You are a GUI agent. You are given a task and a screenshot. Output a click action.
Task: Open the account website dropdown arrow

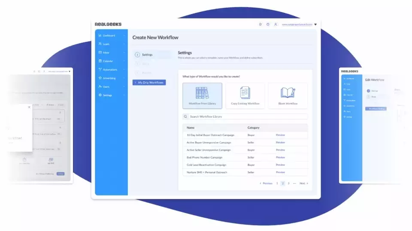click(x=315, y=25)
